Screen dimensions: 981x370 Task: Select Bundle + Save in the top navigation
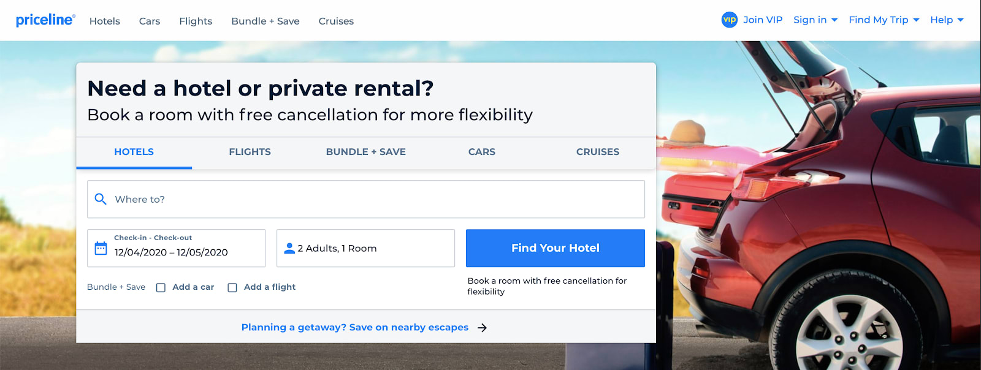pyautogui.click(x=265, y=21)
